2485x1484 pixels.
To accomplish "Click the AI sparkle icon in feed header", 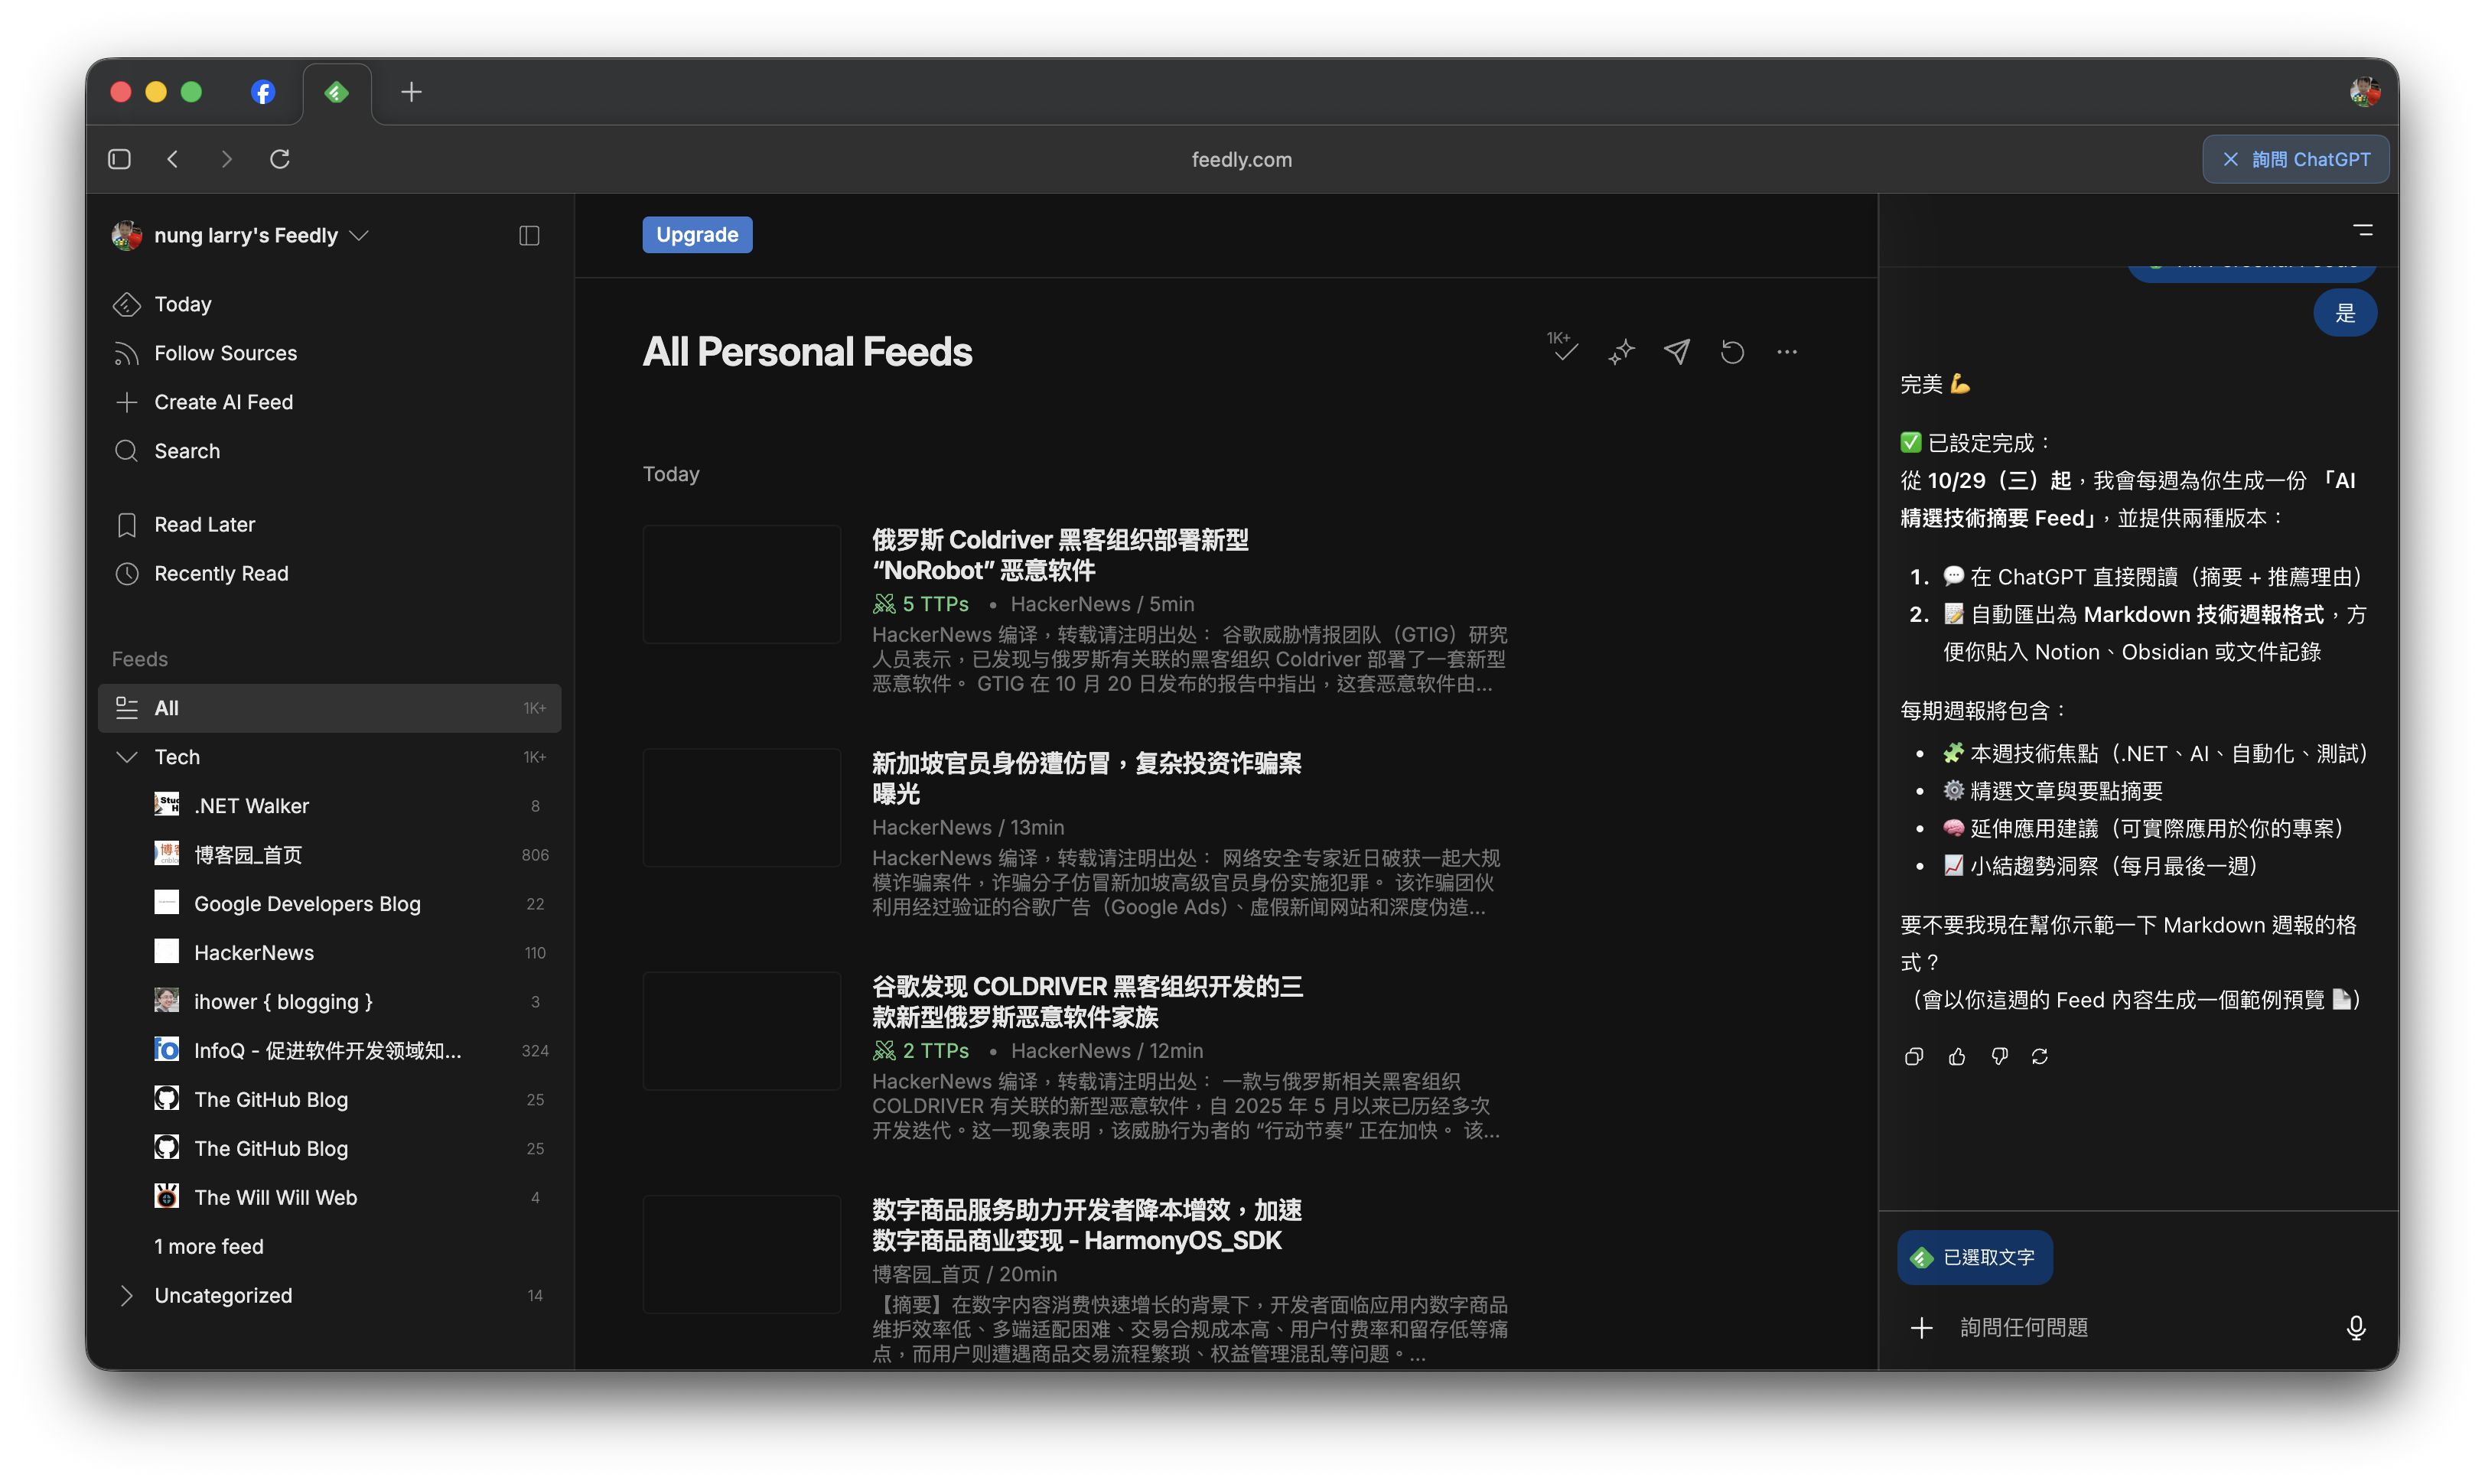I will pyautogui.click(x=1621, y=352).
